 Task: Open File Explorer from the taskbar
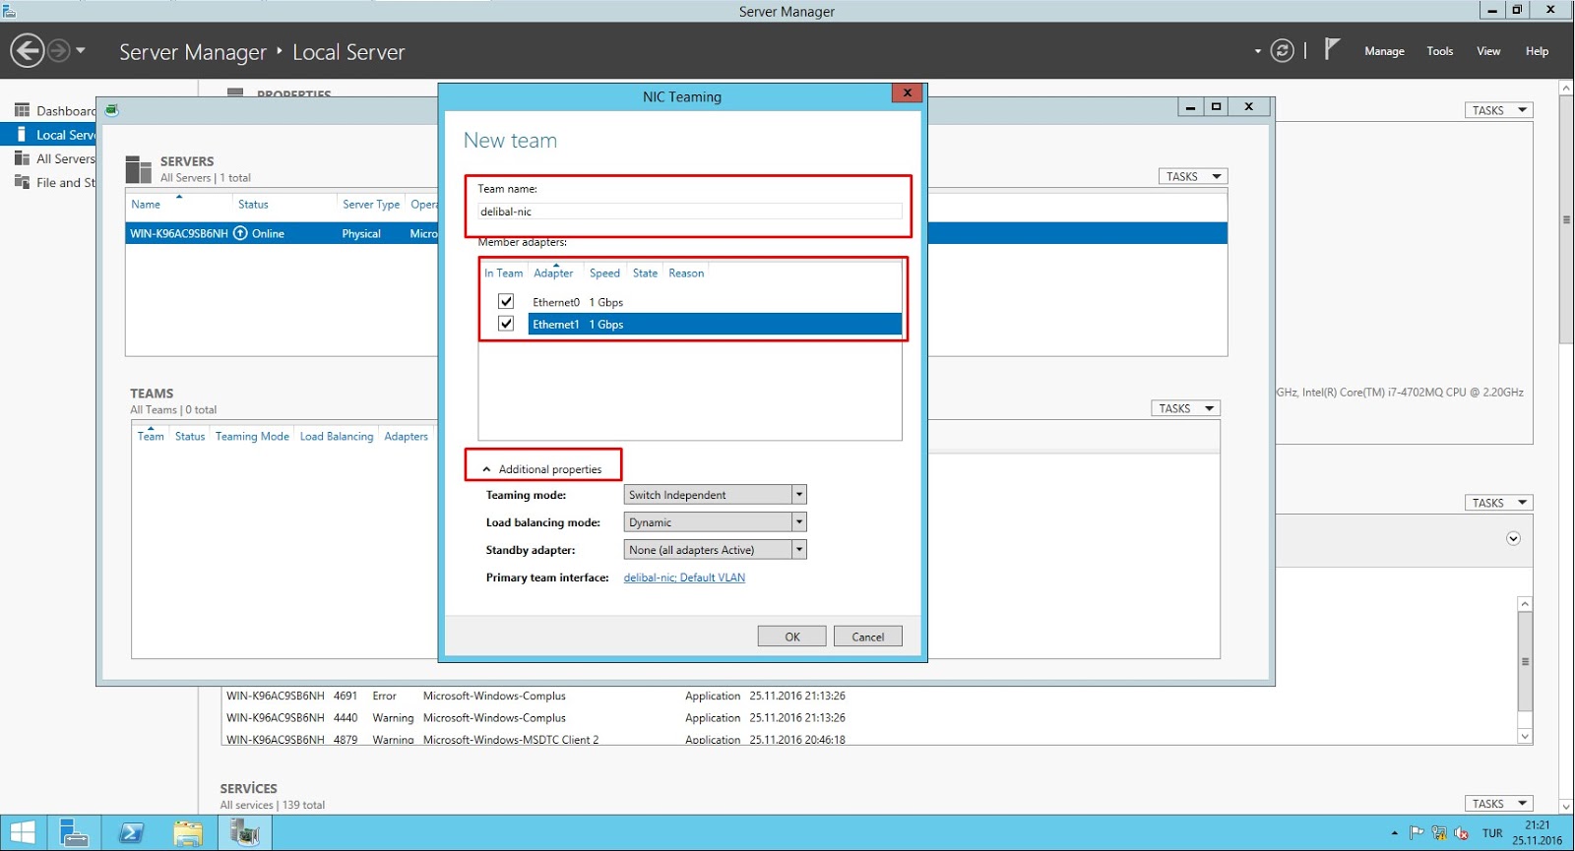coord(188,833)
